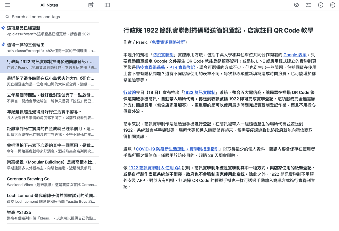The height and width of the screenshot is (231, 339).
Task: Open the note 會把酒拍下來寫下心得
Action: pos(50,148)
